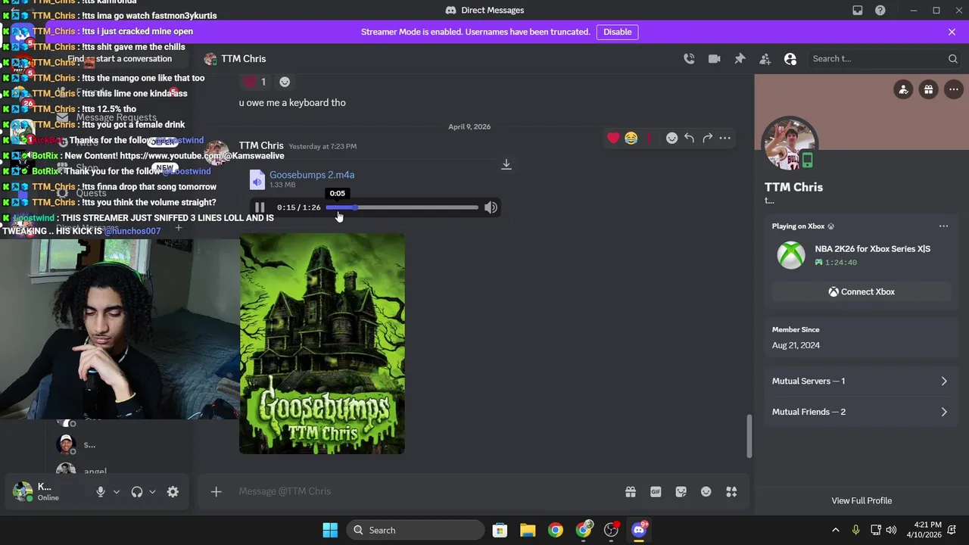Open pinned messages with the pin icon
The image size is (969, 545).
pyautogui.click(x=740, y=59)
